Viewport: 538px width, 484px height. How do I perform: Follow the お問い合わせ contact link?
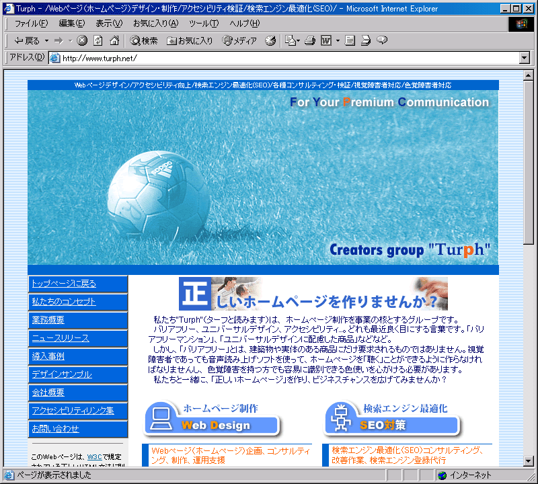tap(56, 429)
